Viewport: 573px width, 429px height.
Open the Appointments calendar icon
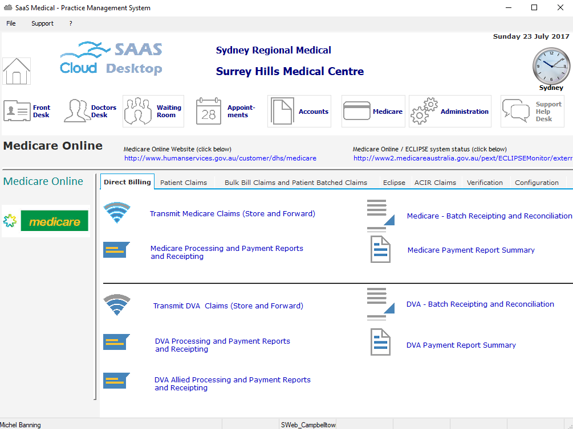[x=209, y=112]
